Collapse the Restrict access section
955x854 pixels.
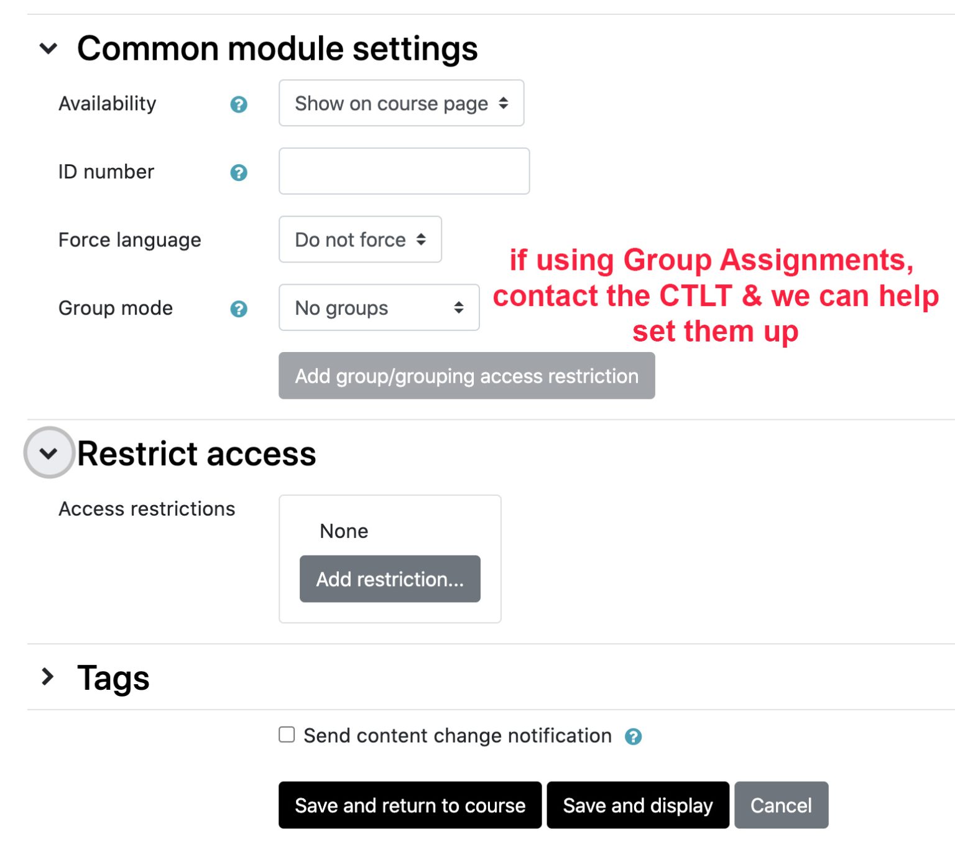[x=48, y=453]
